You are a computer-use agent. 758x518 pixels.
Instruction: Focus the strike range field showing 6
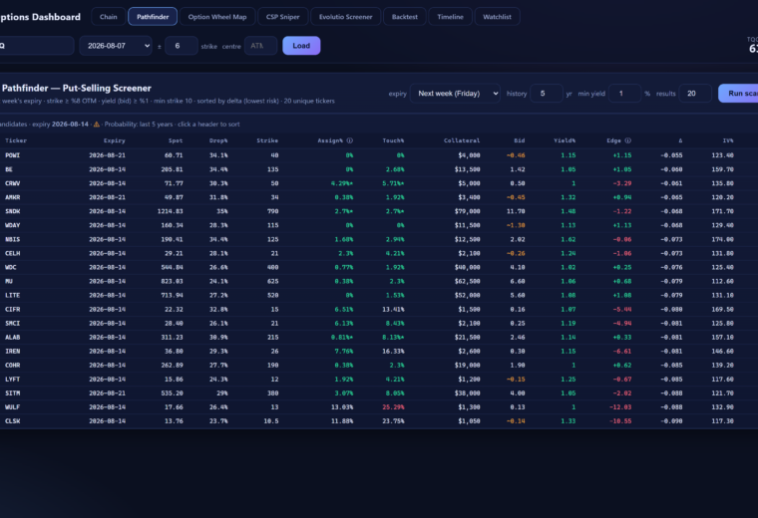(182, 46)
